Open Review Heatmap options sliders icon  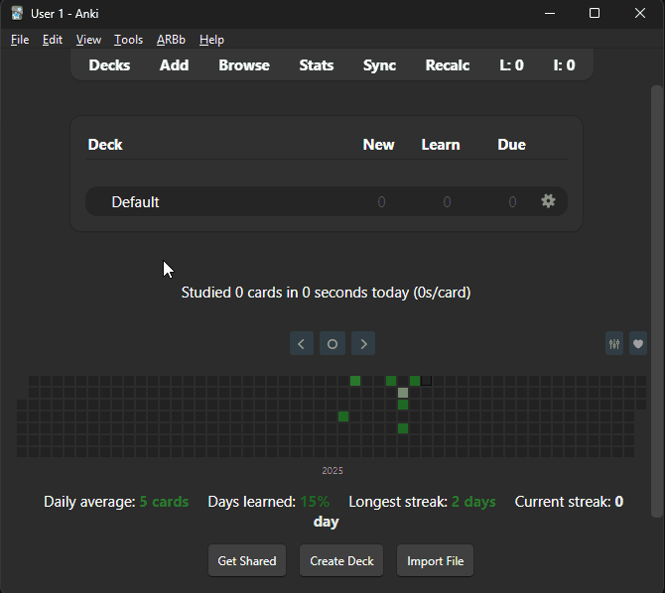click(x=614, y=343)
